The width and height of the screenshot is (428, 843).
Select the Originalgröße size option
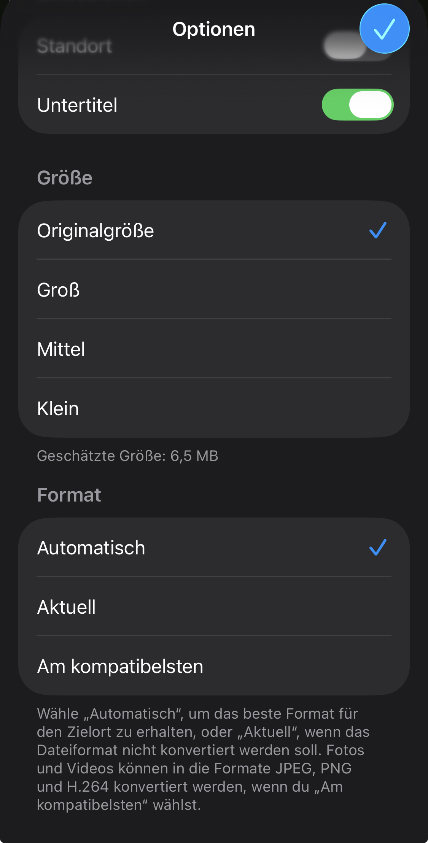[x=95, y=231]
